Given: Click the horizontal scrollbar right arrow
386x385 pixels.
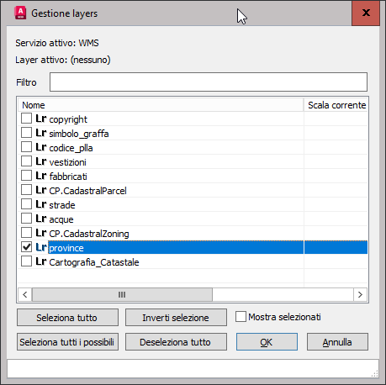Looking at the screenshot, I should pos(360,294).
